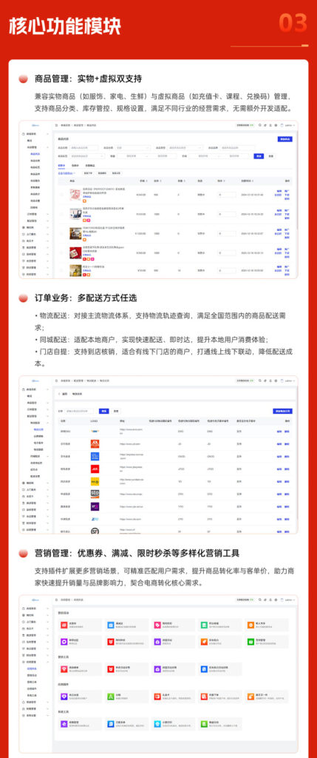The image size is (317, 758).
Task: Click blue 添加商品 button in product list
Action: (285, 139)
